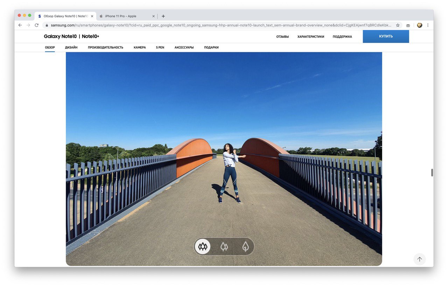Open the ОБЗОР section tab

(x=50, y=47)
